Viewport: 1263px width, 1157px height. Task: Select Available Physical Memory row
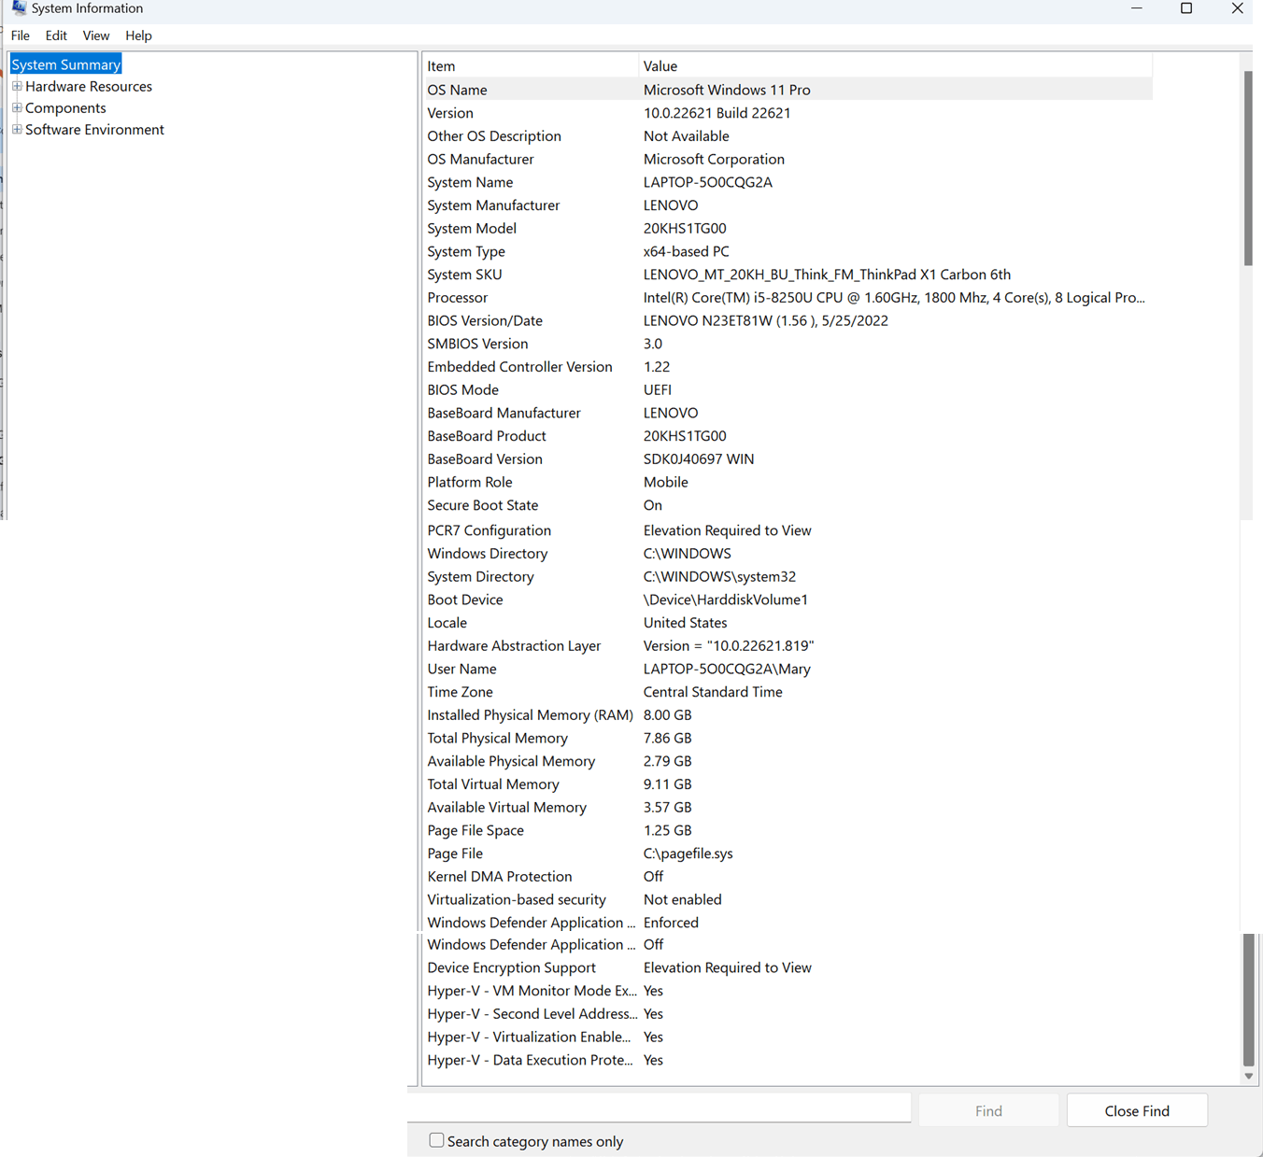[788, 761]
